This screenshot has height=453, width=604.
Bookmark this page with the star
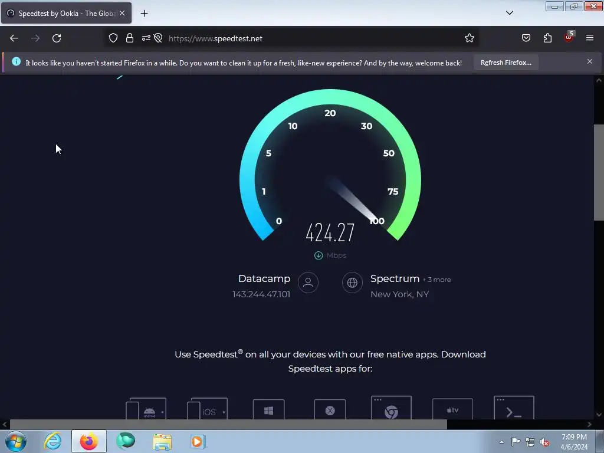pyautogui.click(x=469, y=38)
